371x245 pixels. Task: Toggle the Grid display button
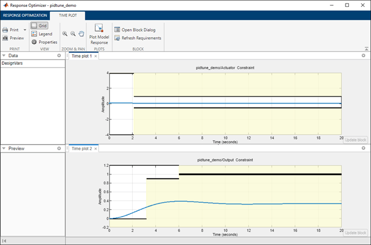tap(40, 26)
